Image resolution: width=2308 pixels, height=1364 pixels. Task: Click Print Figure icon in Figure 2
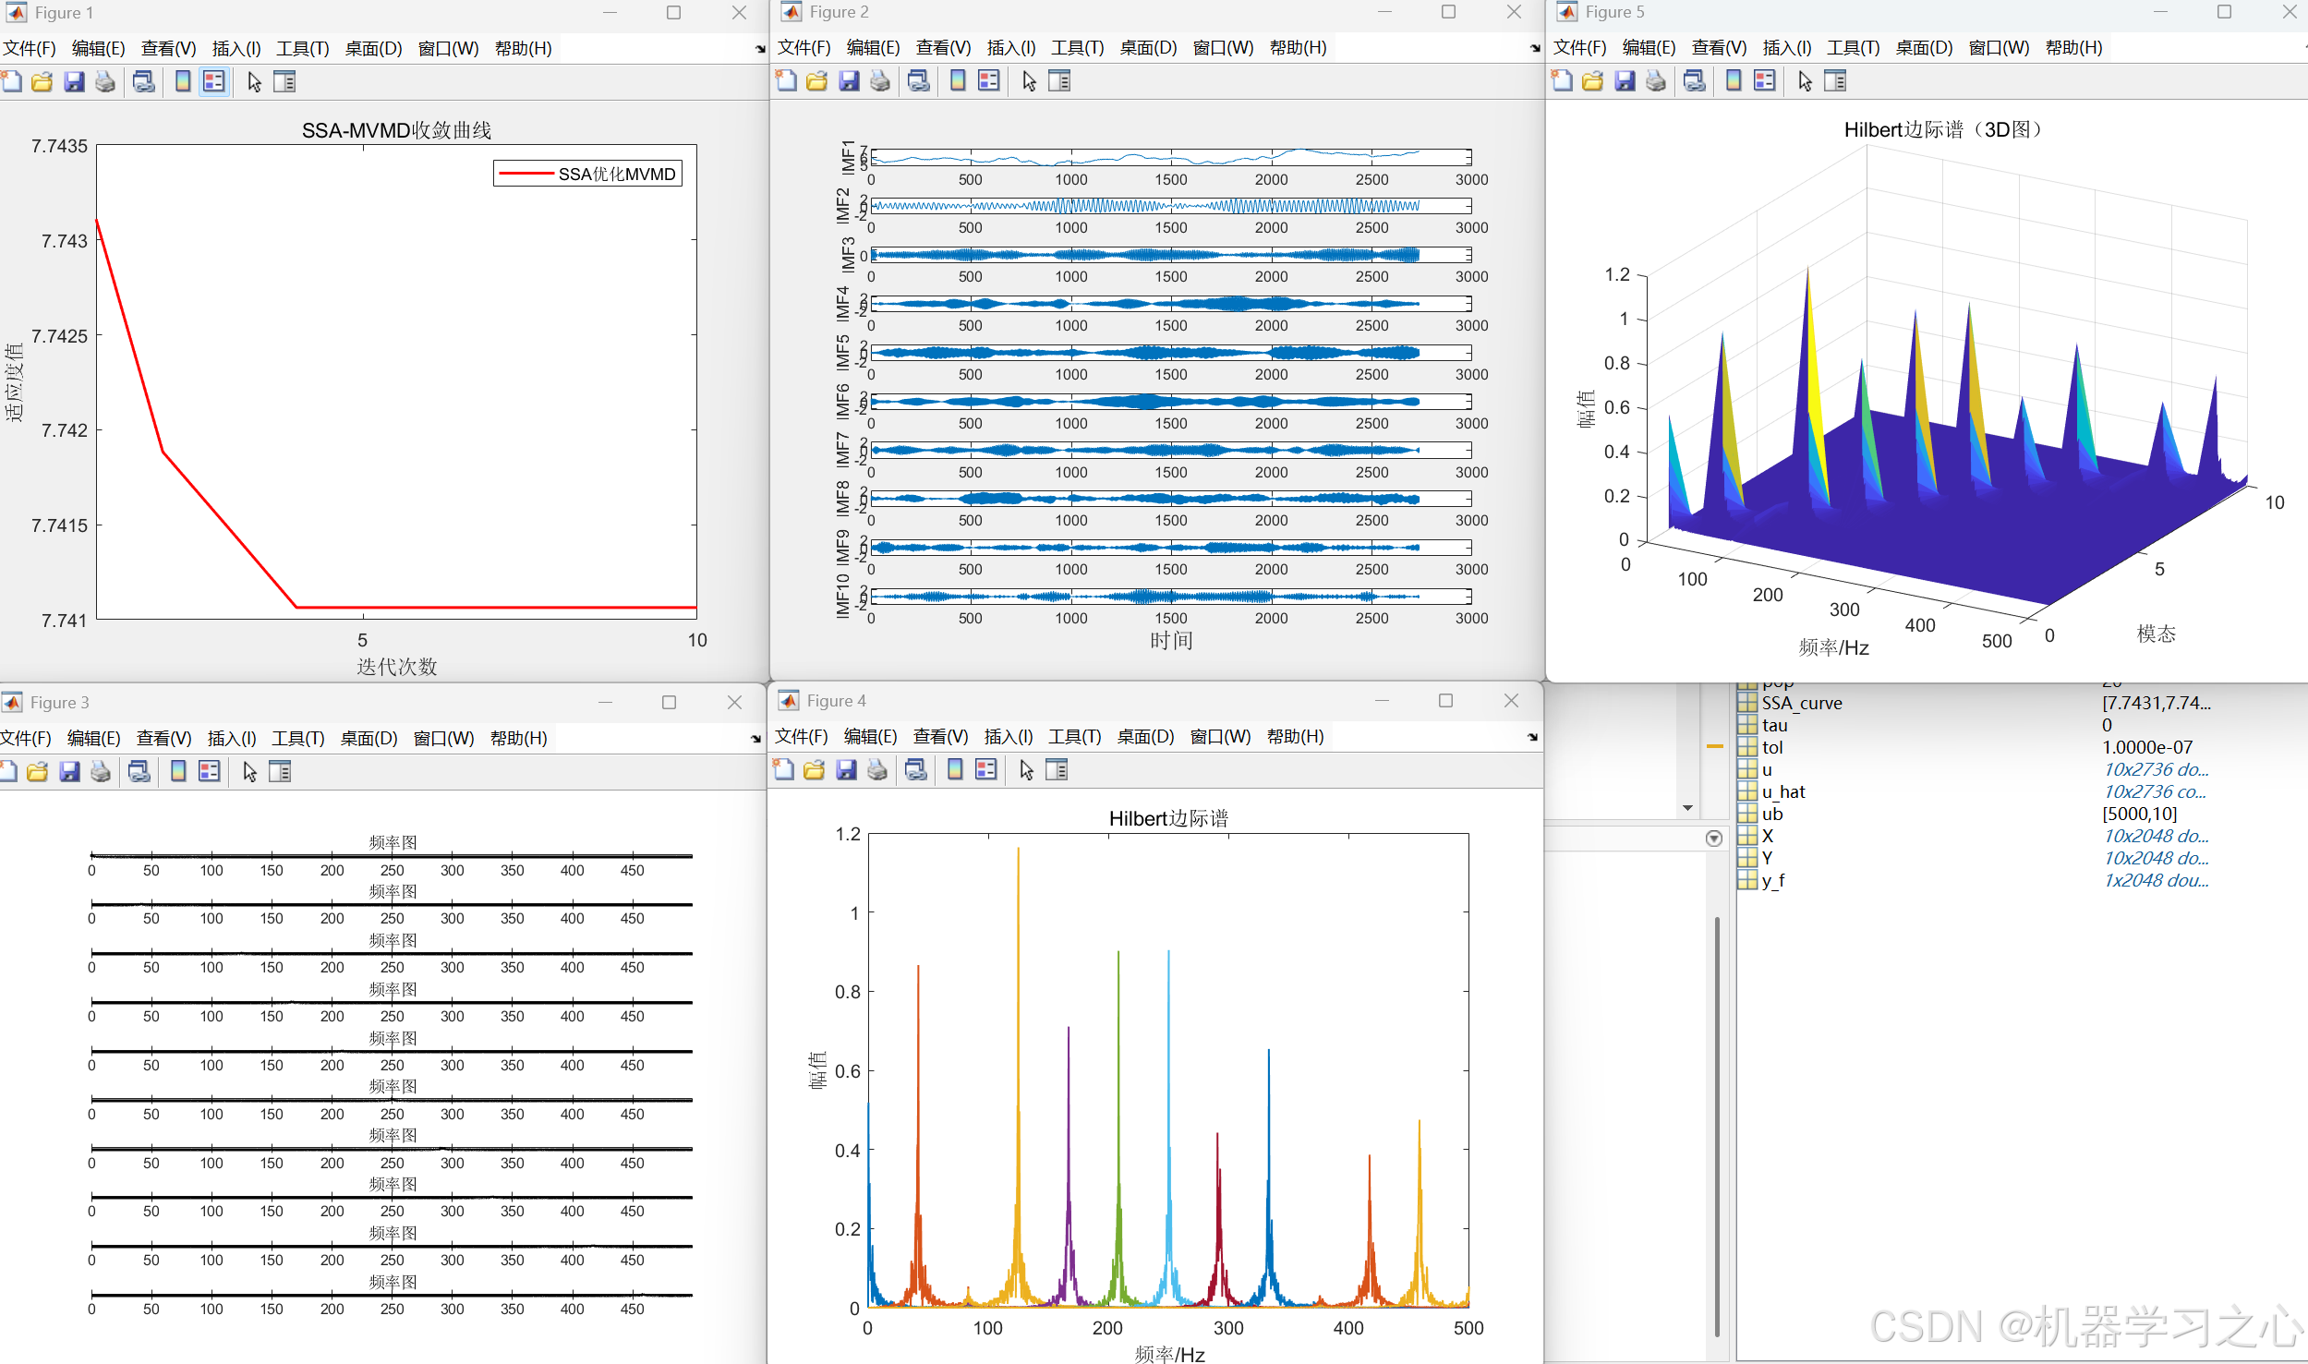(x=880, y=81)
